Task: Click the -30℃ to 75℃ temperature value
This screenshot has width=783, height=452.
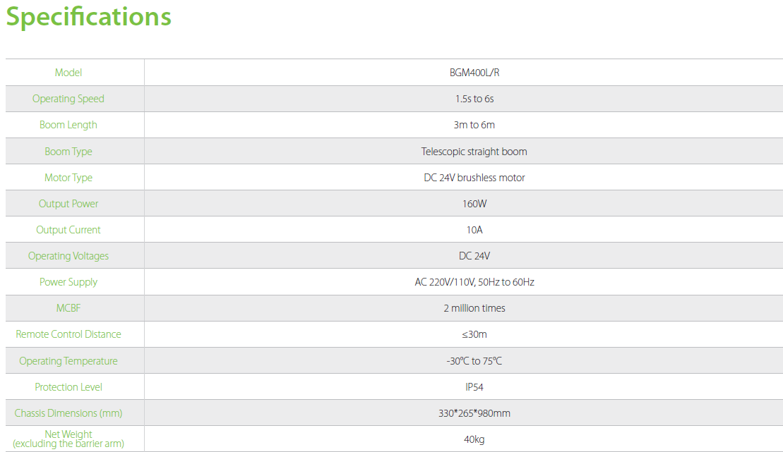Action: point(474,361)
